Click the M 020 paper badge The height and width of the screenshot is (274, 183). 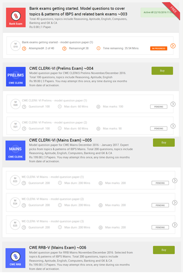click(x=16, y=104)
